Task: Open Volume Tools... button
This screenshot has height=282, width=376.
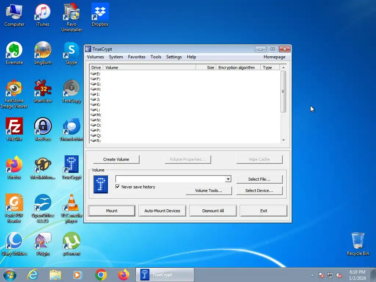Action: click(209, 191)
